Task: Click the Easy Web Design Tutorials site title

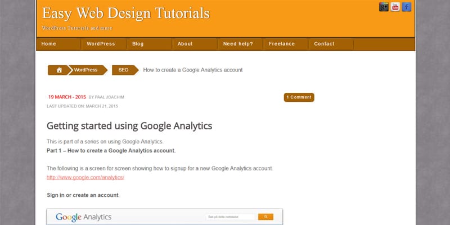Action: (126, 13)
